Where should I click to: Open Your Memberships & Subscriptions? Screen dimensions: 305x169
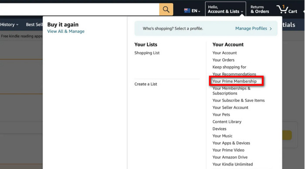(231, 91)
